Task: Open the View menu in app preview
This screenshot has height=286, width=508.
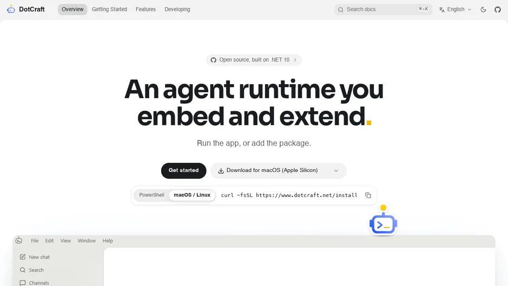Action: tap(66, 240)
